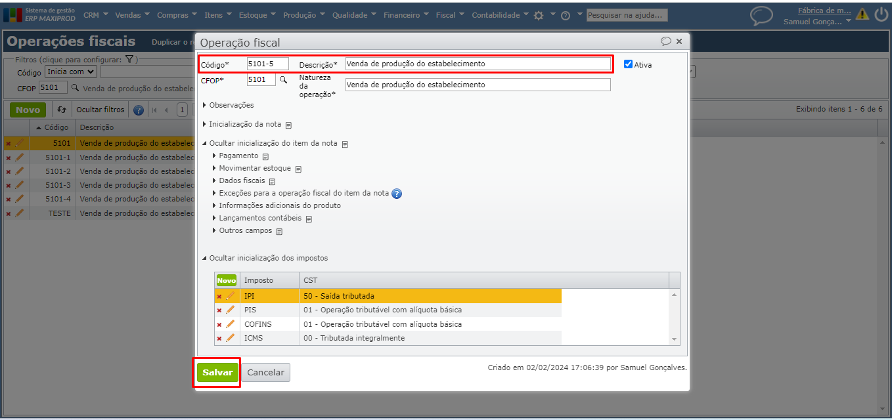Click Novo in the impostos table
The width and height of the screenshot is (892, 420).
pyautogui.click(x=226, y=280)
